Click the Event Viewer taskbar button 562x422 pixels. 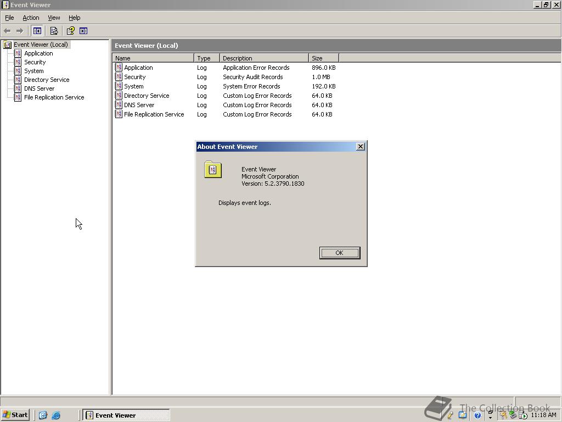(x=126, y=415)
